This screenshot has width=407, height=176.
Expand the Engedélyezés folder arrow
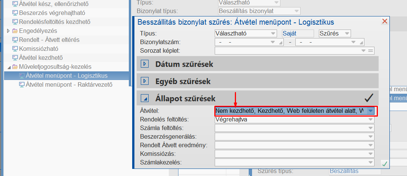[x=9, y=31]
